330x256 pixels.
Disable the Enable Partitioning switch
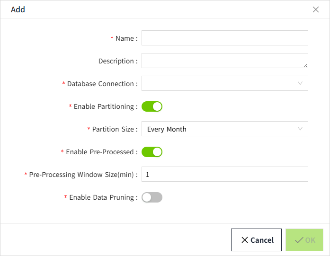pos(152,106)
